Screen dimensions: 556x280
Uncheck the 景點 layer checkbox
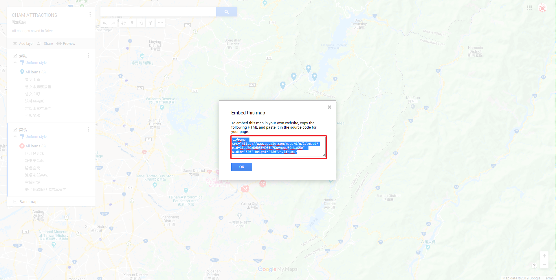point(15,55)
